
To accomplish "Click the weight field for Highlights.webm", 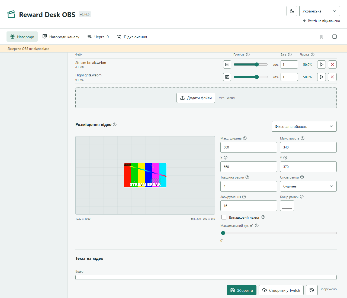I will click(289, 77).
